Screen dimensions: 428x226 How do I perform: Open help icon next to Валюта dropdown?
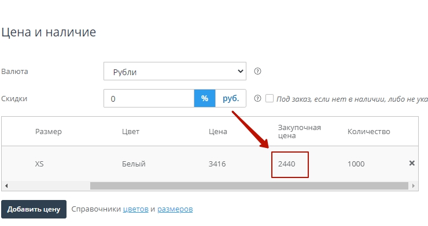click(257, 71)
